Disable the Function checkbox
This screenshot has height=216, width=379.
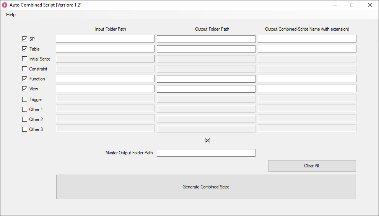pyautogui.click(x=24, y=79)
